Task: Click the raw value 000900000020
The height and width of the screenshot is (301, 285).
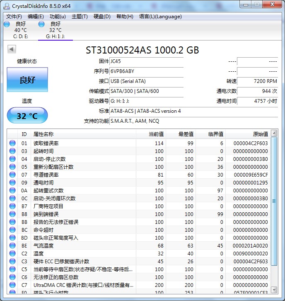Action: pos(251,253)
